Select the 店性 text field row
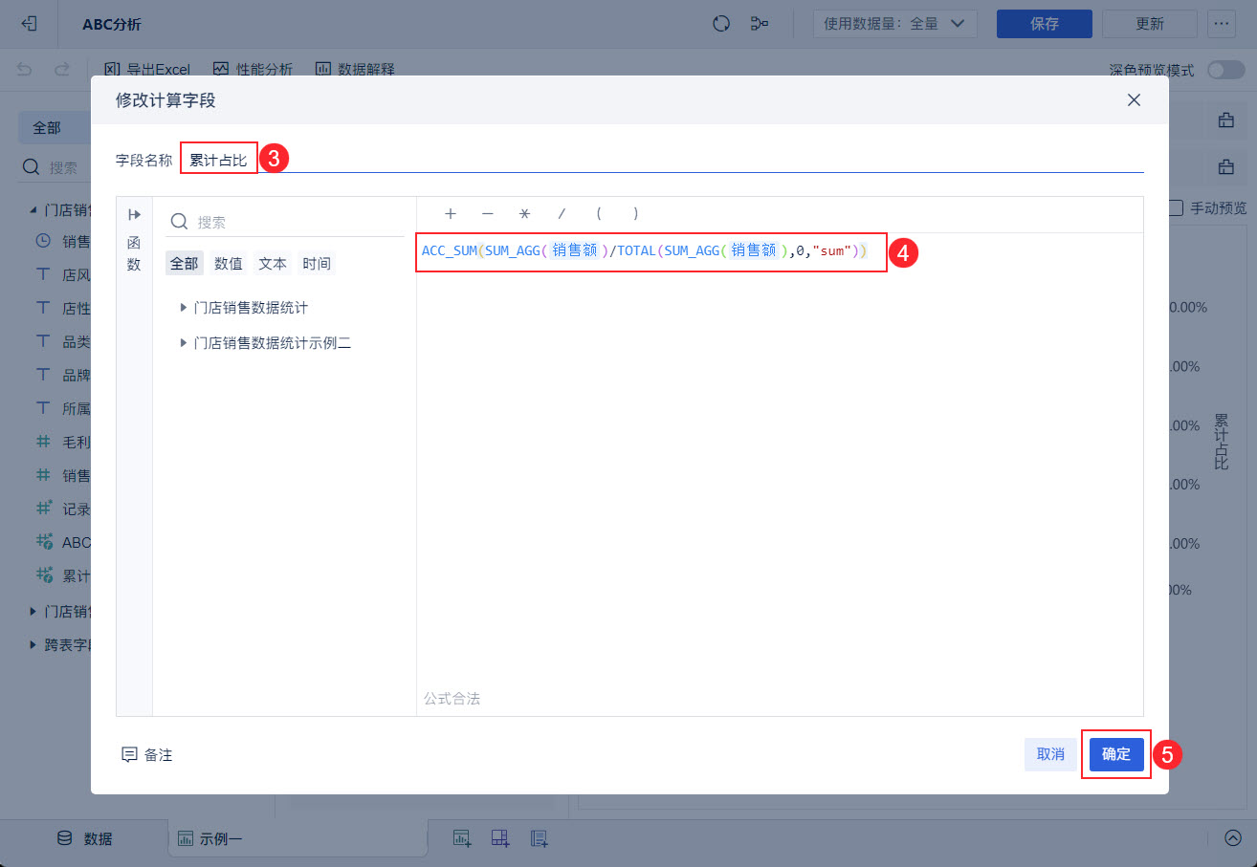Image resolution: width=1257 pixels, height=867 pixels. [63, 308]
